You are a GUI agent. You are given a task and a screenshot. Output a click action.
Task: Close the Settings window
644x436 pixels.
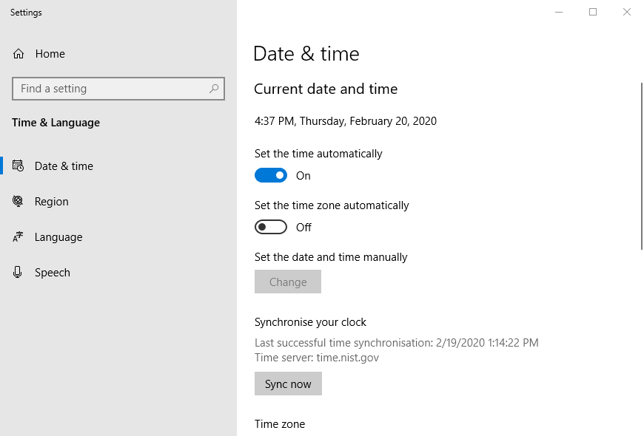[627, 12]
